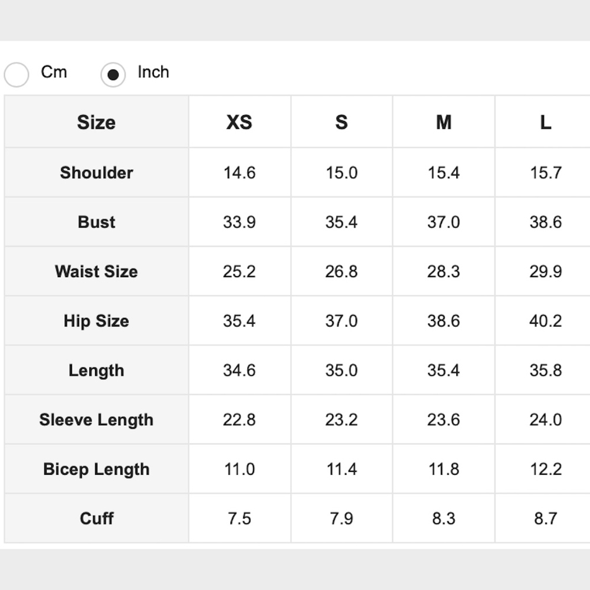The image size is (590, 590).
Task: Click the S Sleeve Length value 23.2
Action: tap(341, 420)
